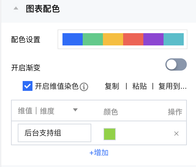Viewport: 196px width, 167px height.
Task: Click the +增加 link
Action: click(x=99, y=153)
